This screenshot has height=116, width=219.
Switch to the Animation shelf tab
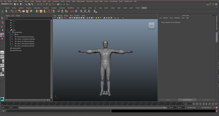coord(46,8)
